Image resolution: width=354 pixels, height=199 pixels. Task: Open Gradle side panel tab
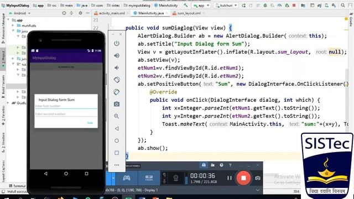click(351, 20)
